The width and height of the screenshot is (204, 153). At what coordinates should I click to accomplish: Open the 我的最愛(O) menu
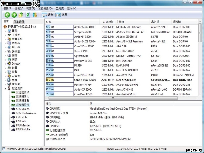click(x=45, y=9)
